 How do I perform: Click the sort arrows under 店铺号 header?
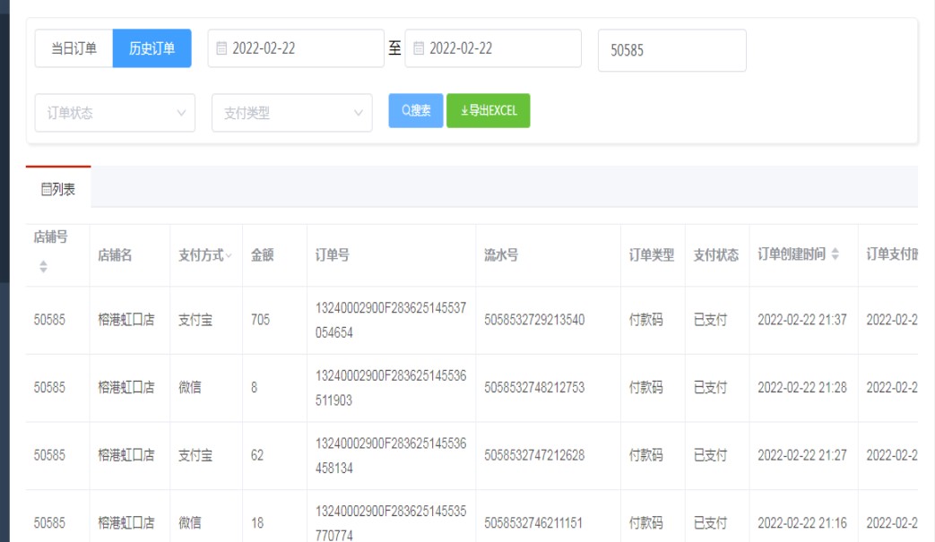pyautogui.click(x=41, y=267)
